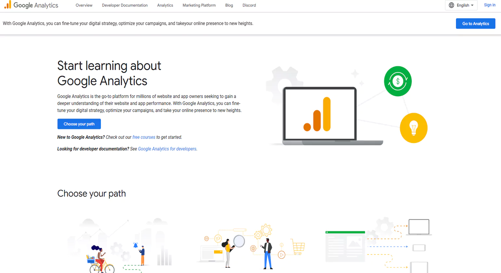501x273 pixels.
Task: Click the Choose your path button
Action: click(x=79, y=124)
